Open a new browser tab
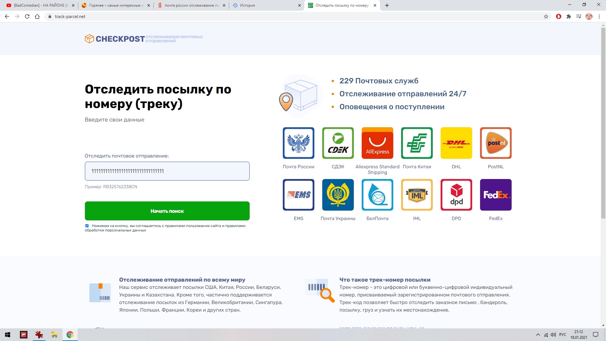Viewport: 606px width, 341px height. click(x=387, y=5)
